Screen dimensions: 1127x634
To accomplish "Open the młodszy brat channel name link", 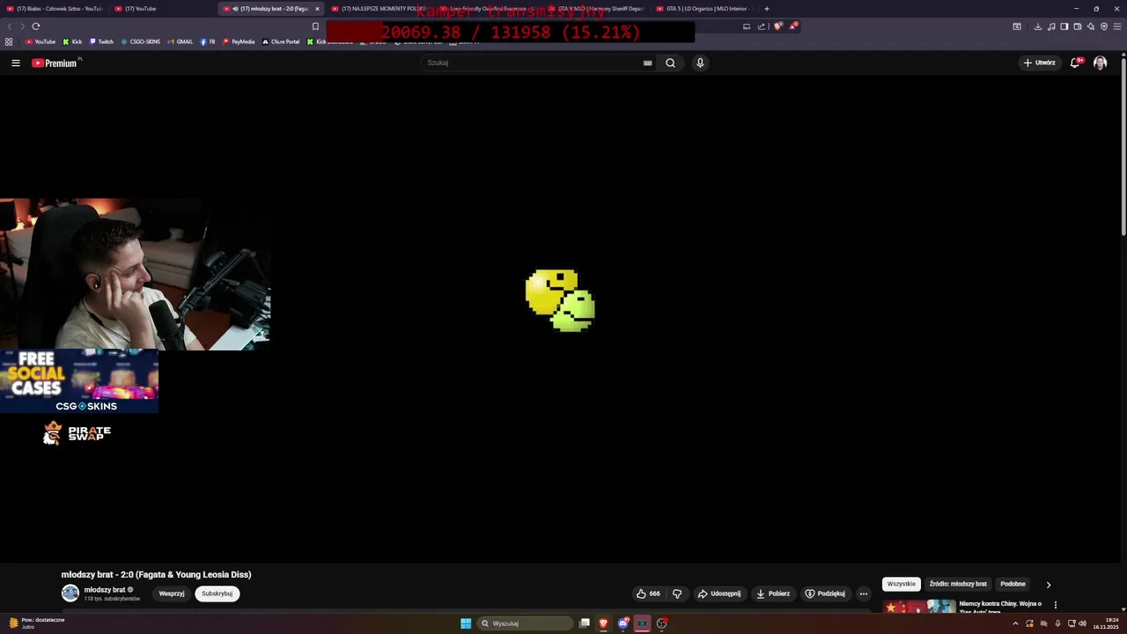I will pos(105,590).
